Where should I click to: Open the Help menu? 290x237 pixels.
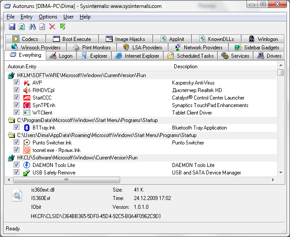[85, 17]
